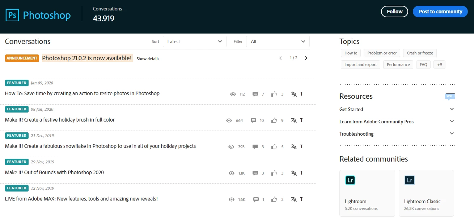
Task: Click Show details for the announcement
Action: (148, 59)
